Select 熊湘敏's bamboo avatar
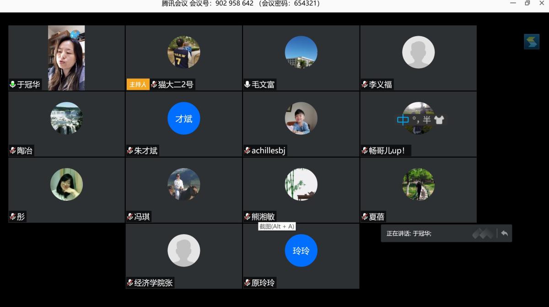 click(x=301, y=184)
